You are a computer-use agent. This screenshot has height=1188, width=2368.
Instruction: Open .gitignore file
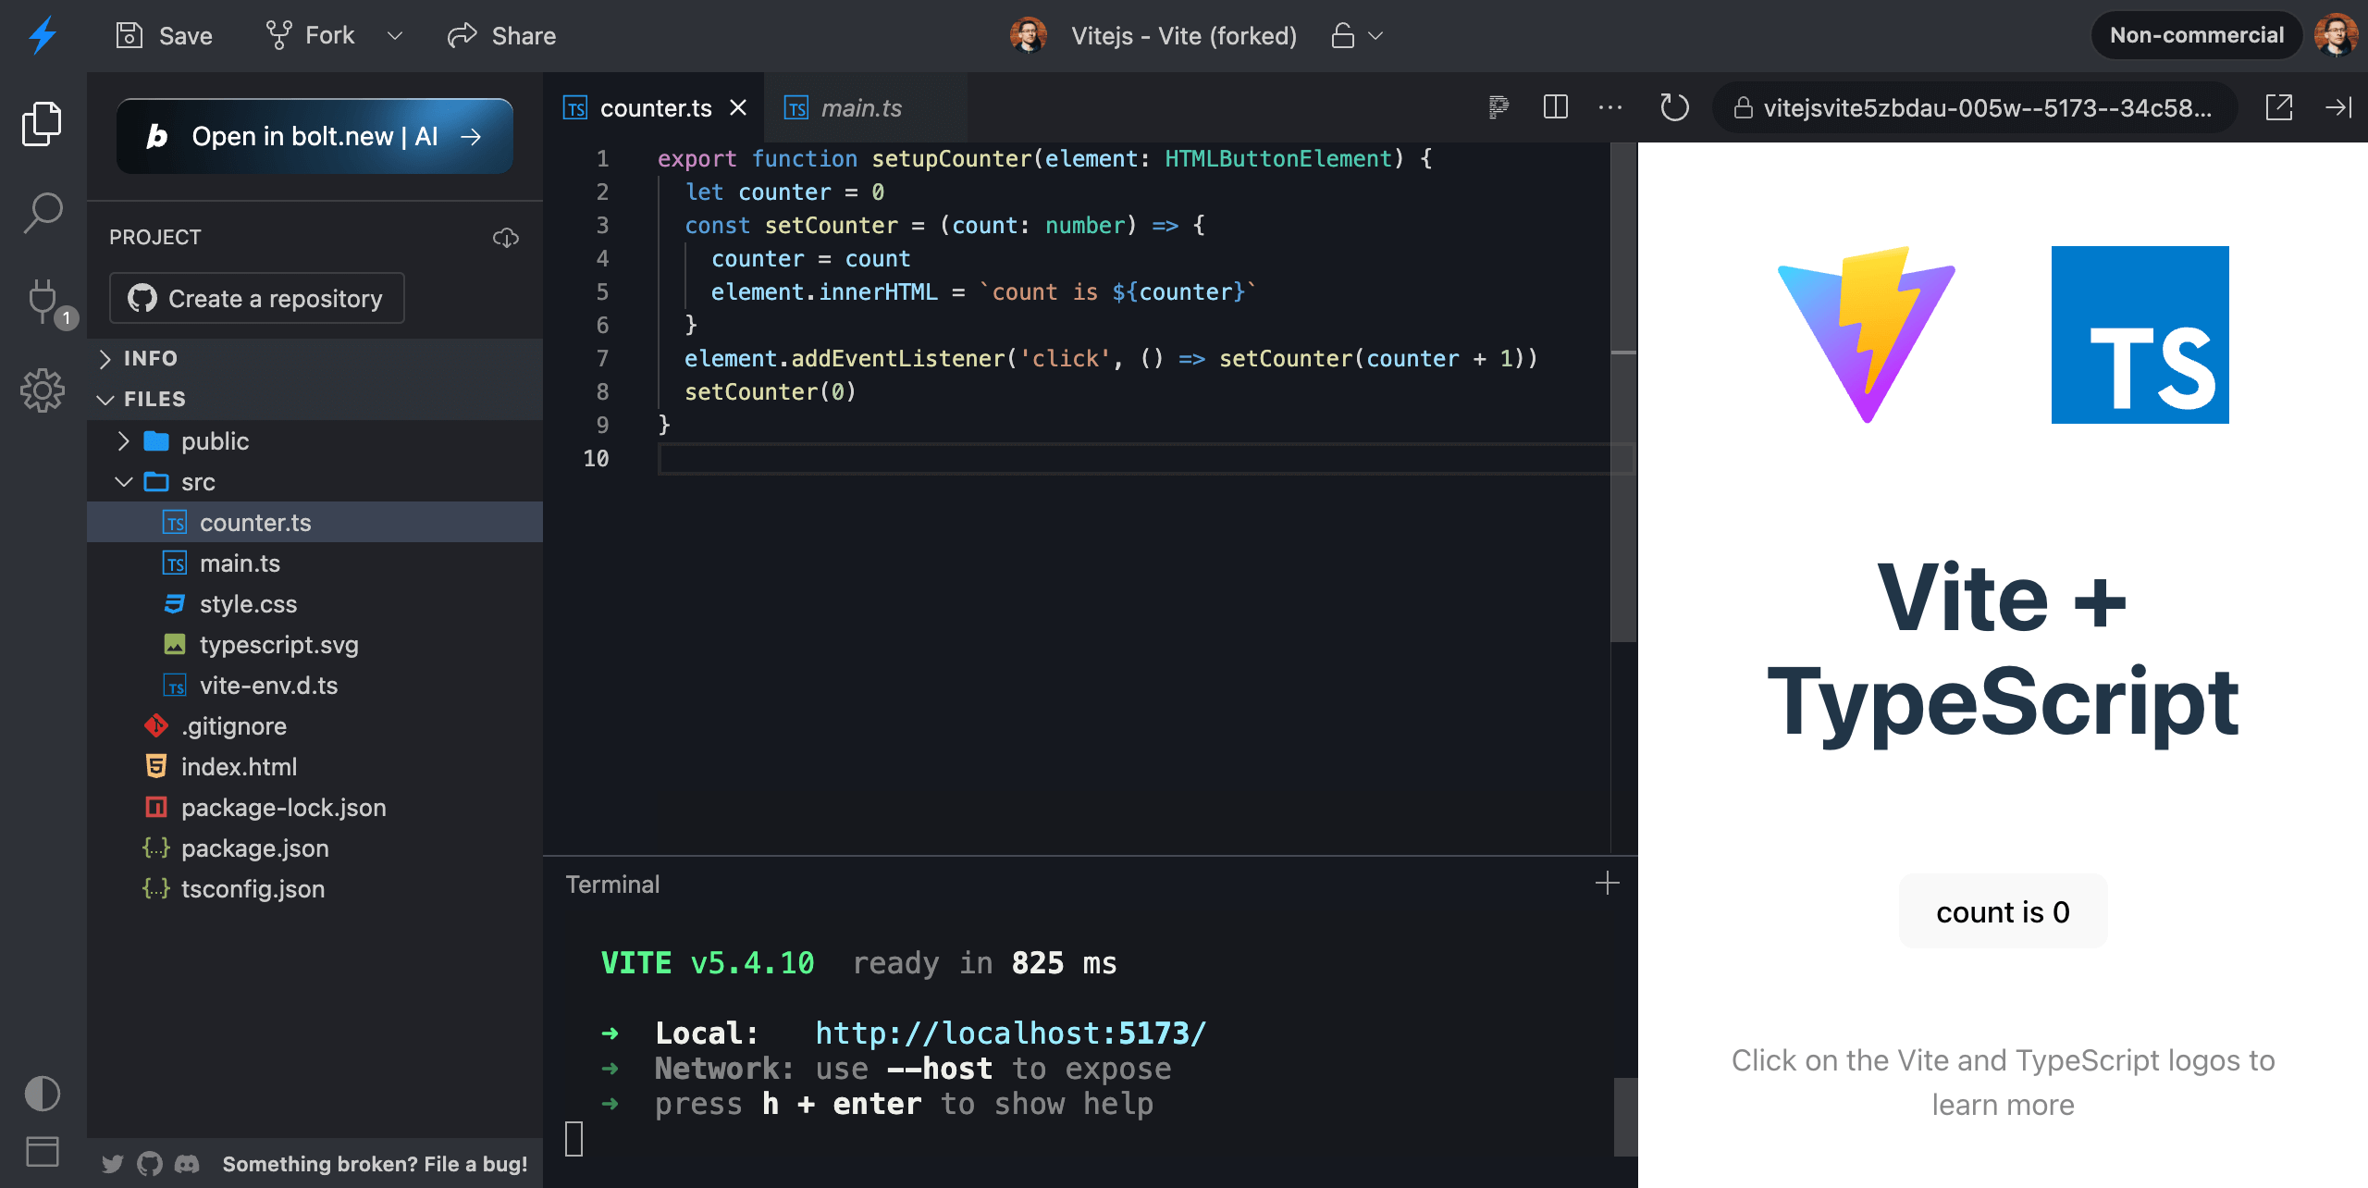[x=314, y=725]
